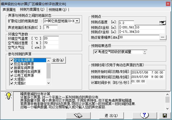Click the prediction point Y coordinate field
This screenshot has height=120, width=172.
coord(142,32)
